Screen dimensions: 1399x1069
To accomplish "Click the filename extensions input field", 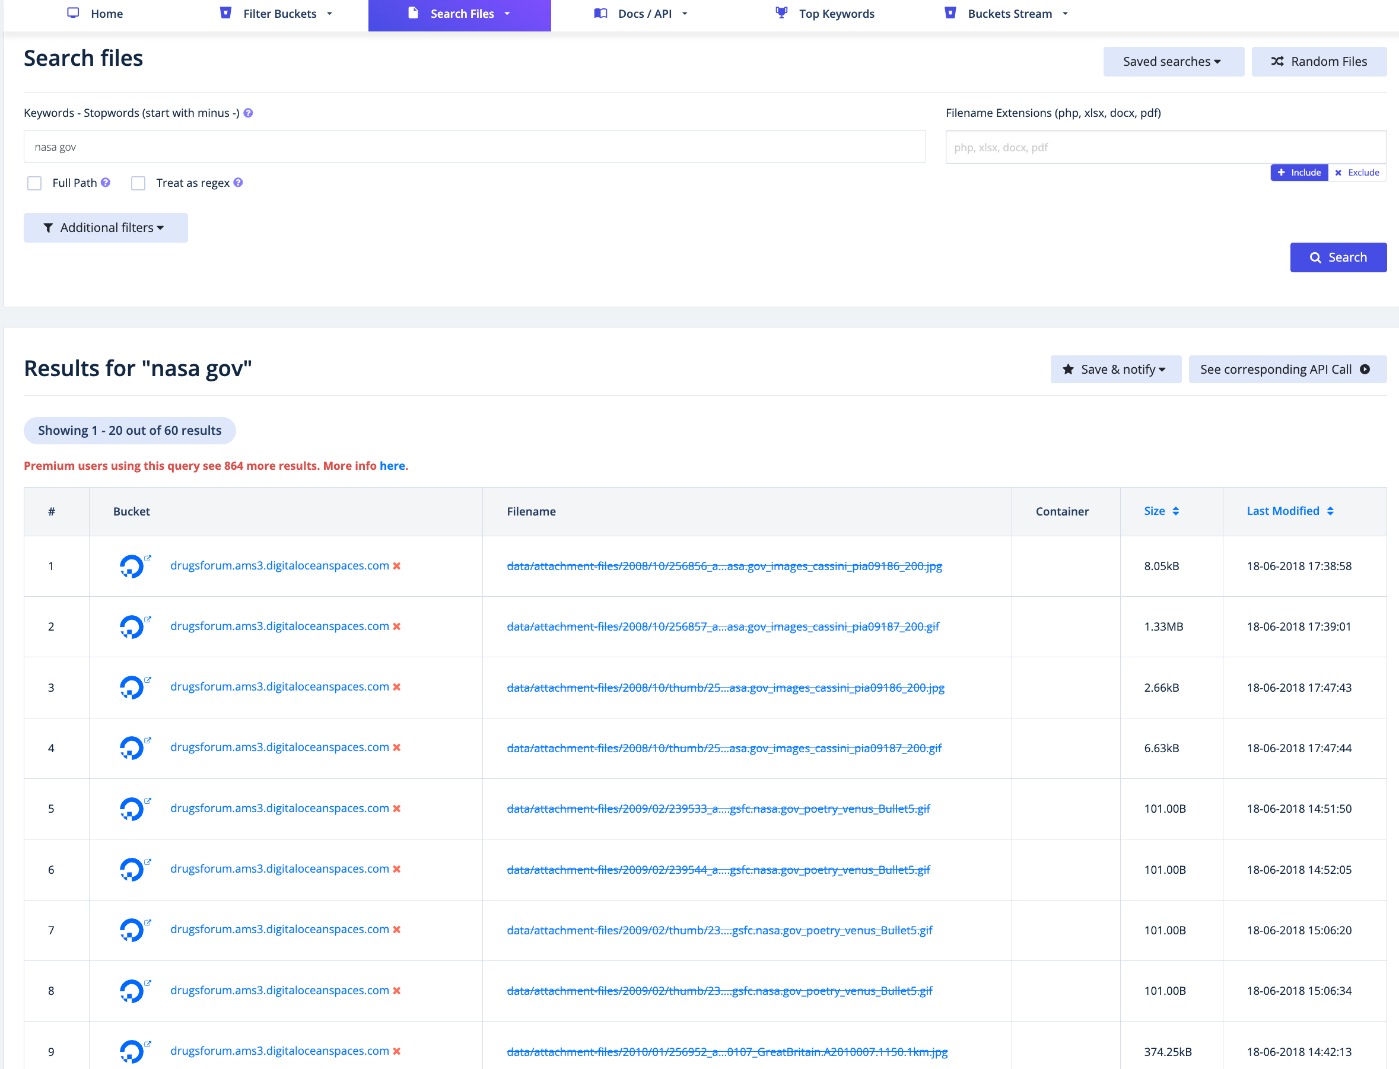I will pos(1165,147).
